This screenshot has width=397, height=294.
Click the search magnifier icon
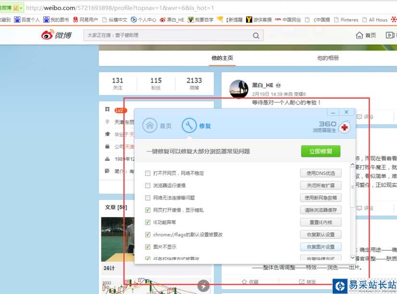tap(256, 36)
